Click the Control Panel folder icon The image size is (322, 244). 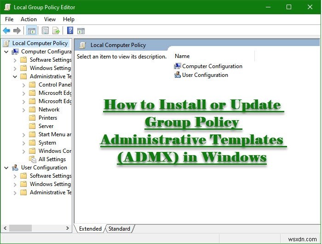32,85
